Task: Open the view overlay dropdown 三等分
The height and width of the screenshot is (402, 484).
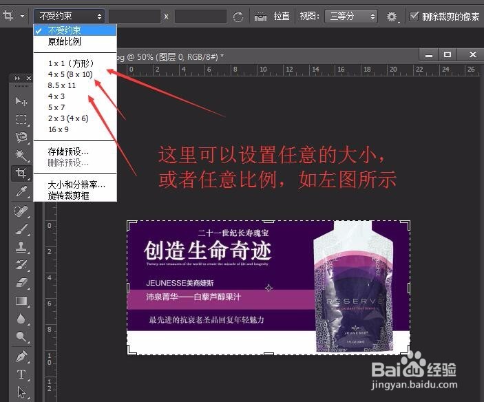Action: pos(351,16)
